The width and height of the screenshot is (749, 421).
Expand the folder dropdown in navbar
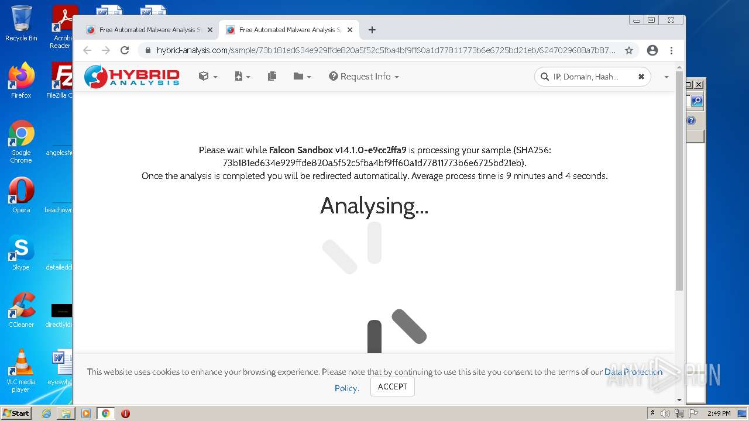[x=302, y=77]
